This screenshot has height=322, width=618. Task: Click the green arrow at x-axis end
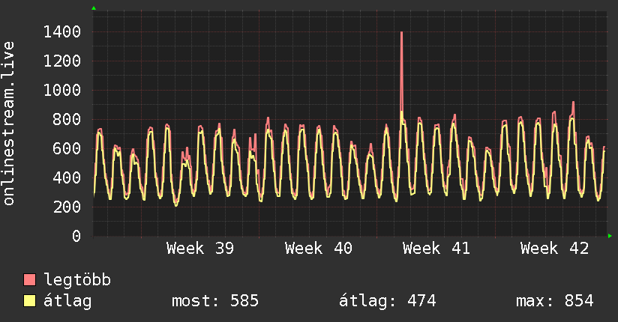point(610,236)
